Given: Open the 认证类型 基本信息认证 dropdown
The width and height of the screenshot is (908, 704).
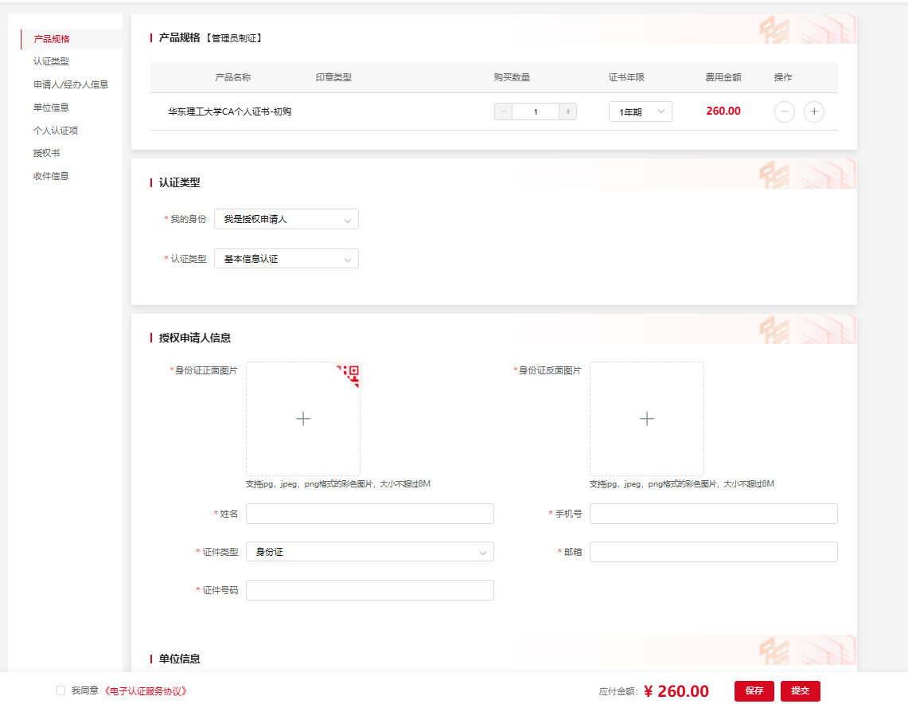Looking at the screenshot, I should [286, 258].
